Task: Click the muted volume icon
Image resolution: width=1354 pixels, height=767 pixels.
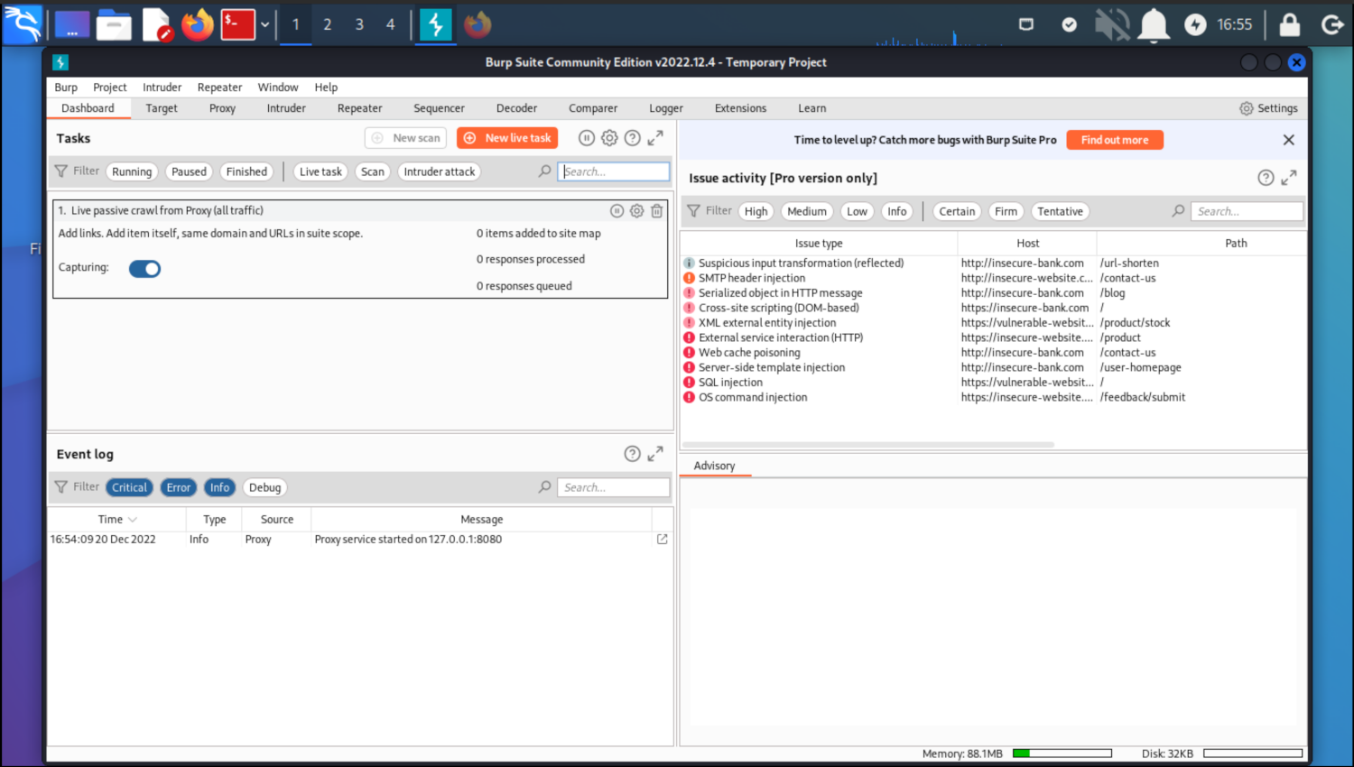Action: coord(1112,24)
